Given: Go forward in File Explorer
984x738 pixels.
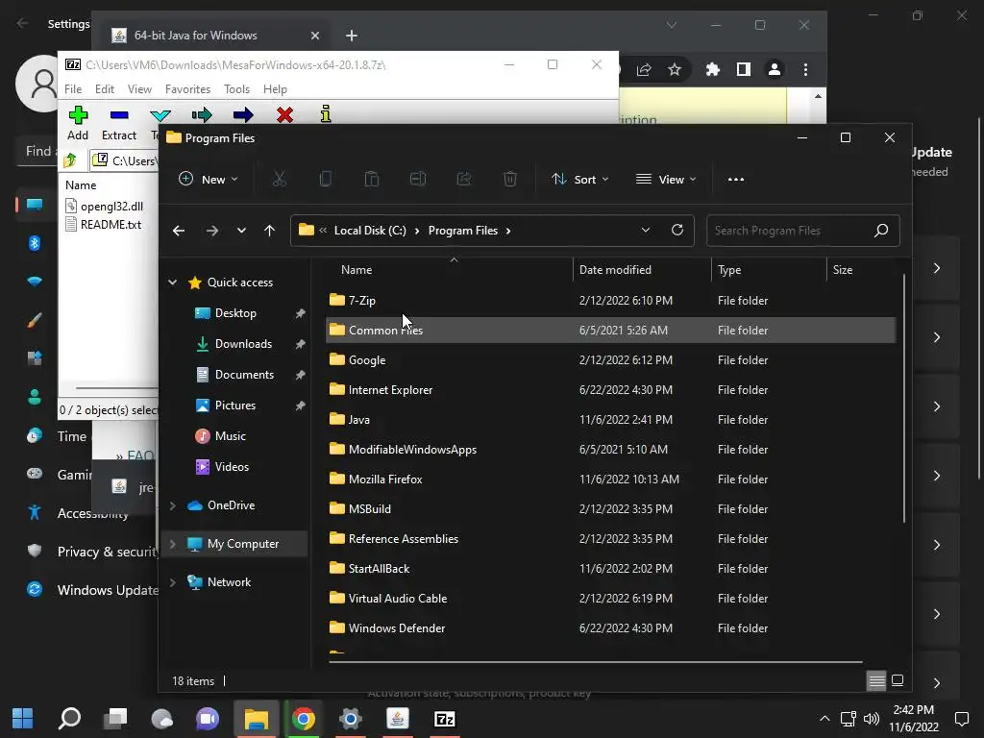Looking at the screenshot, I should [x=212, y=231].
